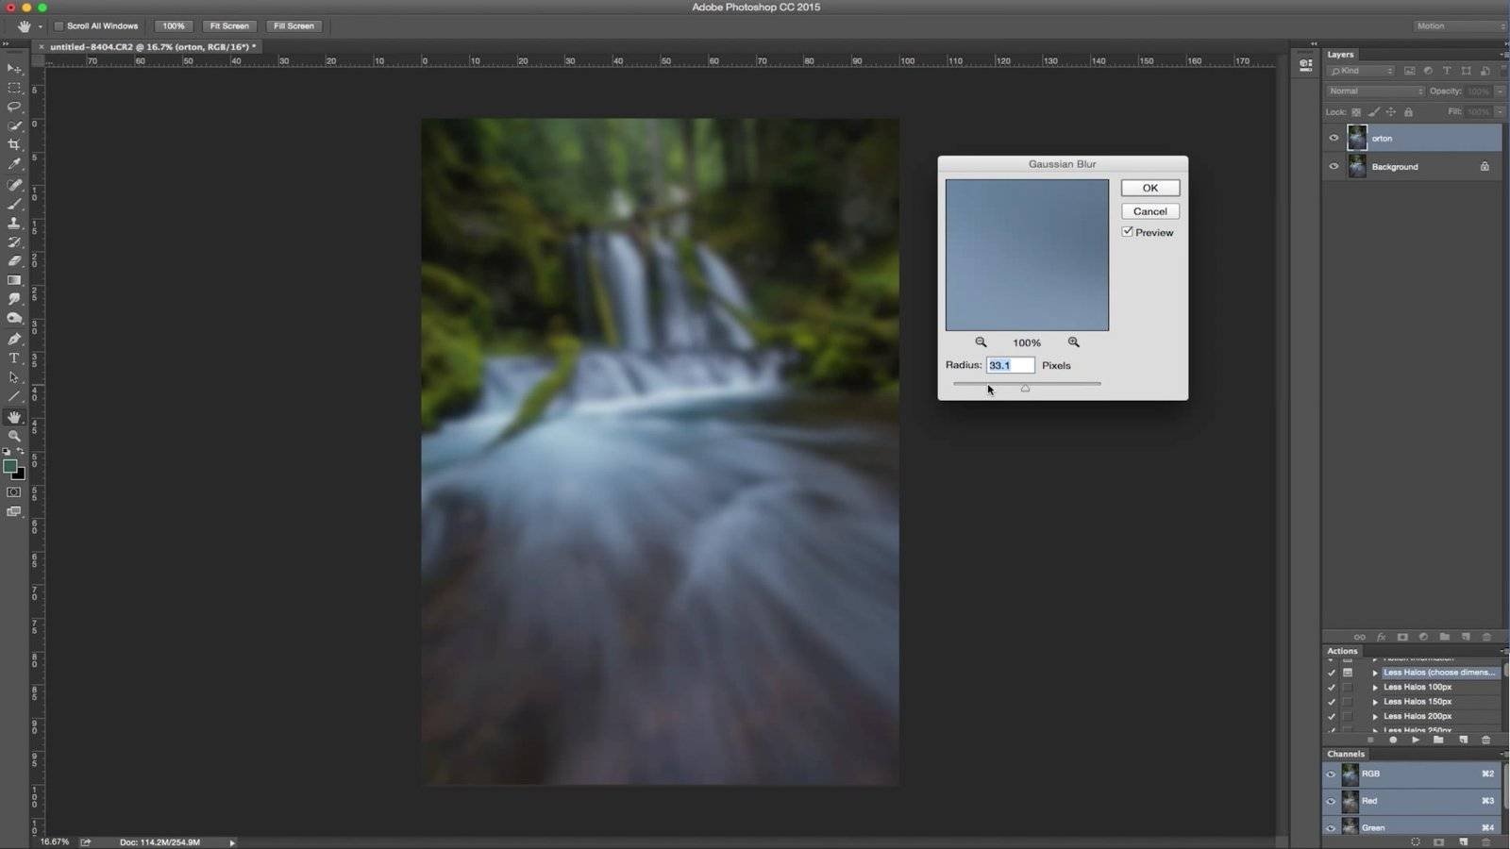Click the zoom-in magnifier in Gaussian Blur dialog
Screen dimensions: 1510x849
(x=1073, y=342)
